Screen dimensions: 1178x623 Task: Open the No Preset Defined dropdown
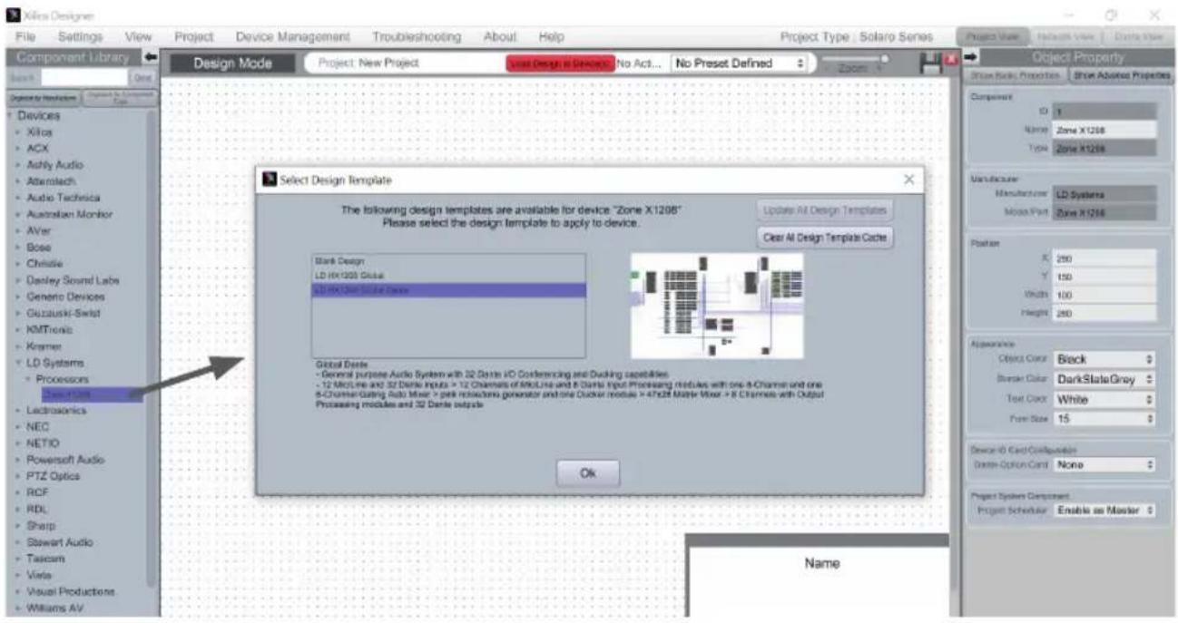pos(740,64)
